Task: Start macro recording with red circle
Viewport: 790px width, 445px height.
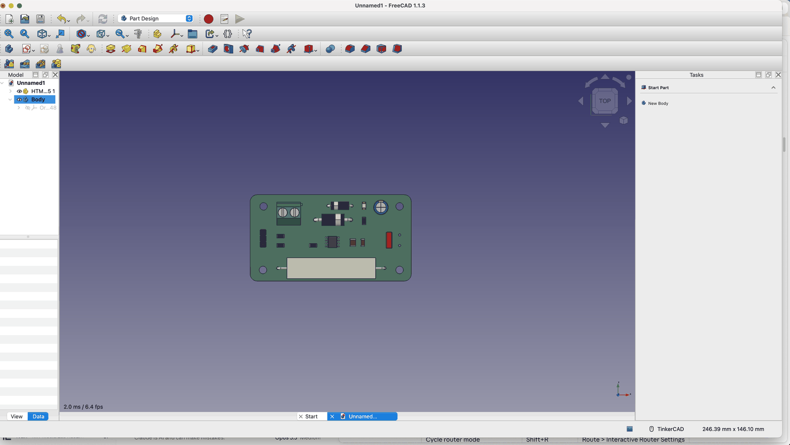Action: pyautogui.click(x=208, y=19)
